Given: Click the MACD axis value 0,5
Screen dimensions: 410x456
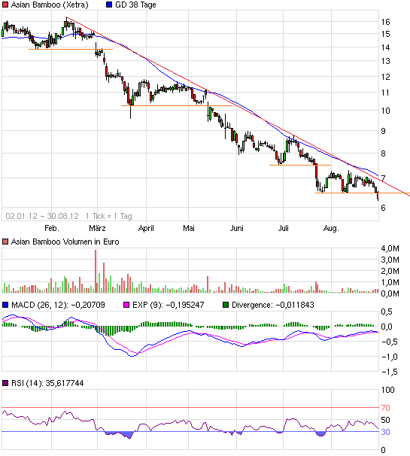Looking at the screenshot, I should 387,312.
